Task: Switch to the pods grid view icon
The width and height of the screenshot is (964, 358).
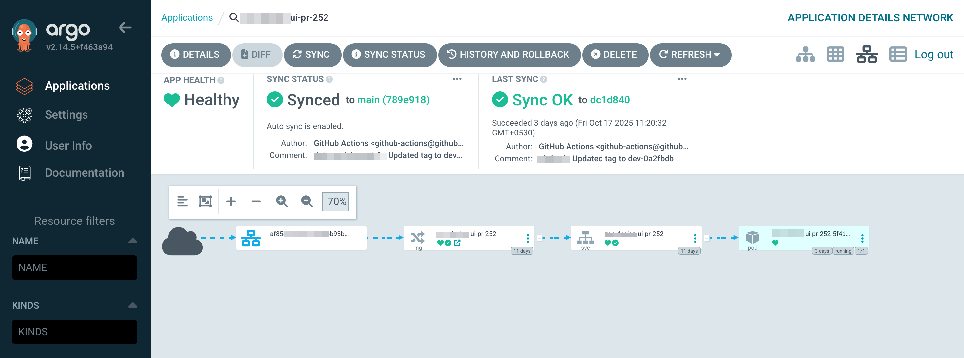Action: coord(835,55)
